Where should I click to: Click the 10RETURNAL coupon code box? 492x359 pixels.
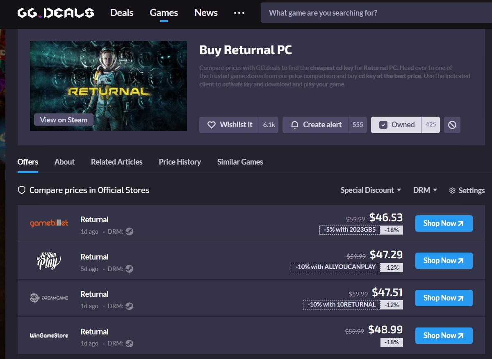coord(341,304)
